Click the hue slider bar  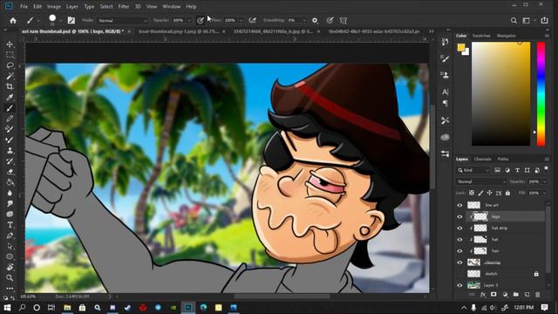tap(541, 94)
